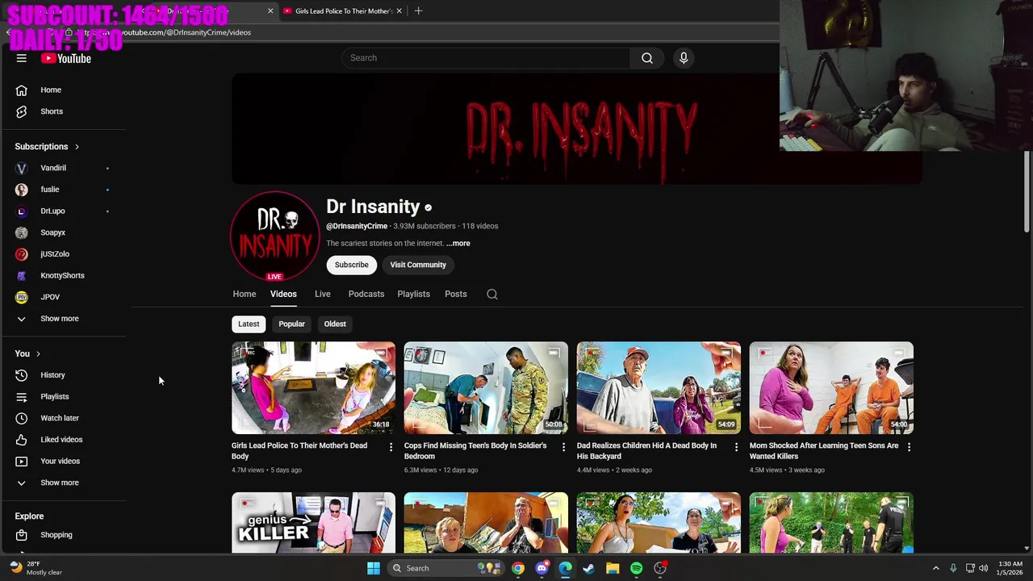Image resolution: width=1033 pixels, height=581 pixels.
Task: Open the channel Playlists tab
Action: 413,294
